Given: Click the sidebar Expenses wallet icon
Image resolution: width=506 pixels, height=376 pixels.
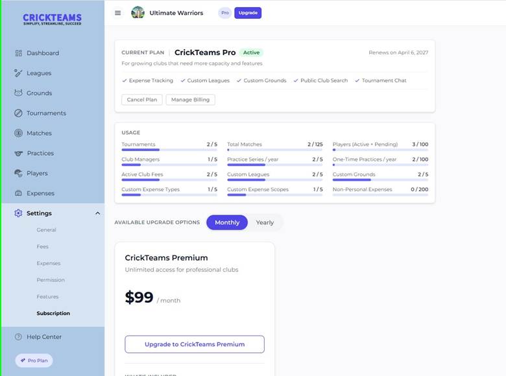Looking at the screenshot, I should click(18, 193).
